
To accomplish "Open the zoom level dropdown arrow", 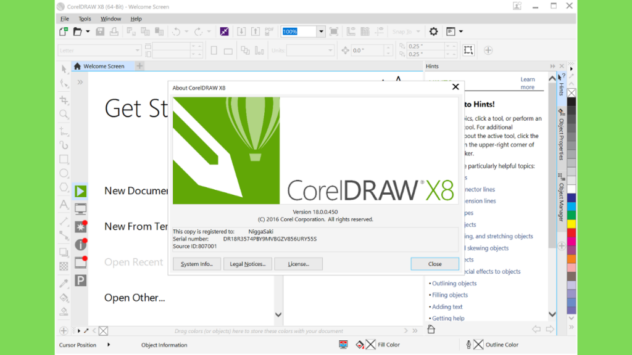I will (x=321, y=31).
